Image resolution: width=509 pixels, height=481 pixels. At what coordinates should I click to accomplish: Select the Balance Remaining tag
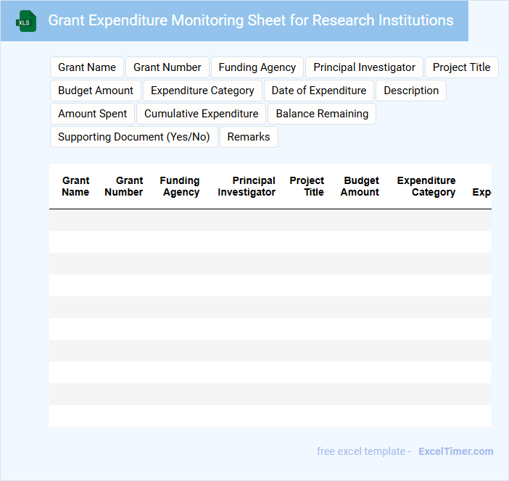coord(322,114)
